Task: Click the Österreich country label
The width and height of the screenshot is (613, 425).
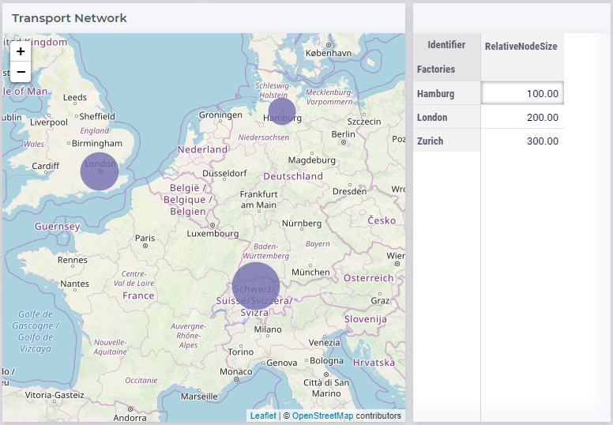Action: point(368,278)
